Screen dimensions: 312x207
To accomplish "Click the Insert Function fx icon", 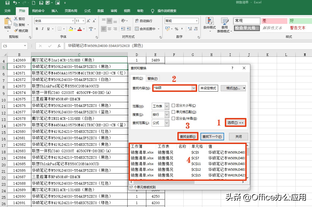I will click(59, 46).
